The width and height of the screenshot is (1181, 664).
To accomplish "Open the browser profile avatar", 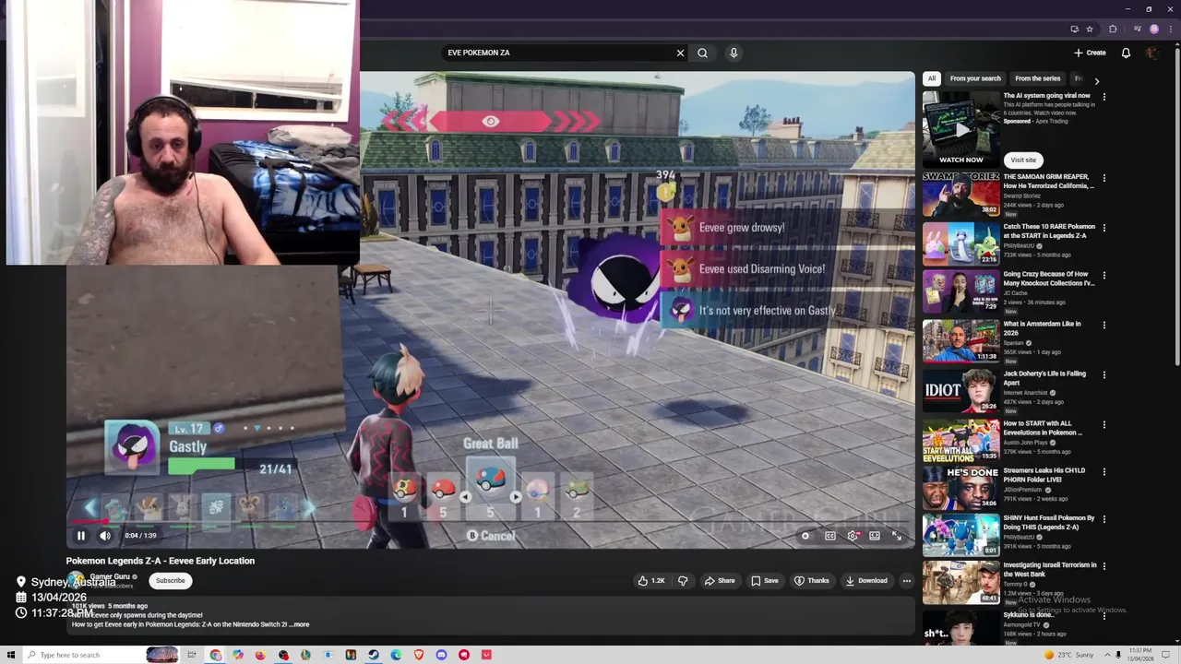I will pyautogui.click(x=1154, y=29).
